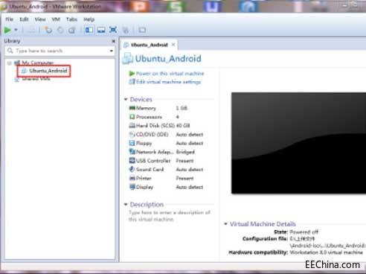Open the Tabs menu
366x274 pixels.
pyautogui.click(x=71, y=19)
